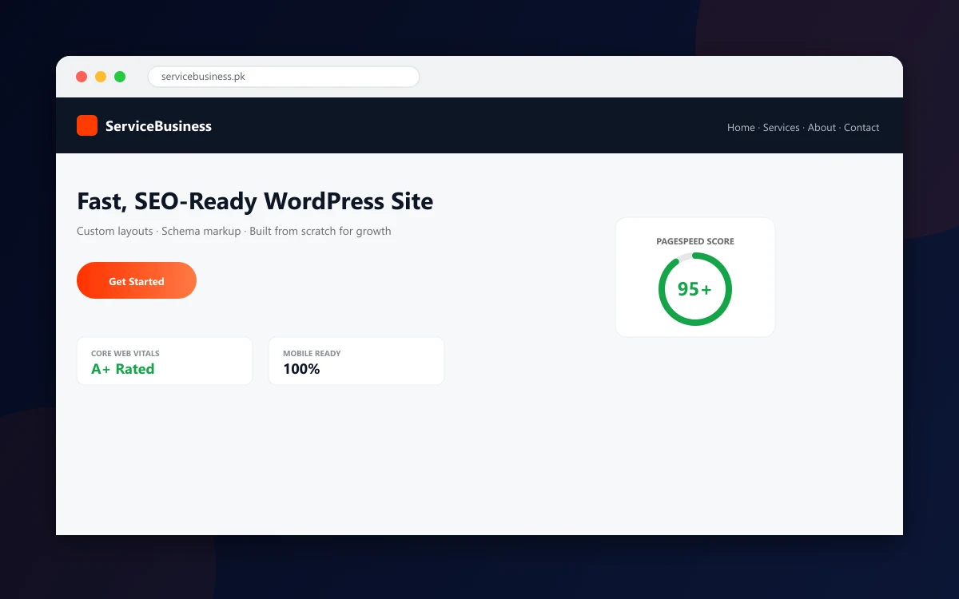Viewport: 959px width, 599px height.
Task: Click the Core Web Vitals A+ Rated card
Action: [165, 361]
